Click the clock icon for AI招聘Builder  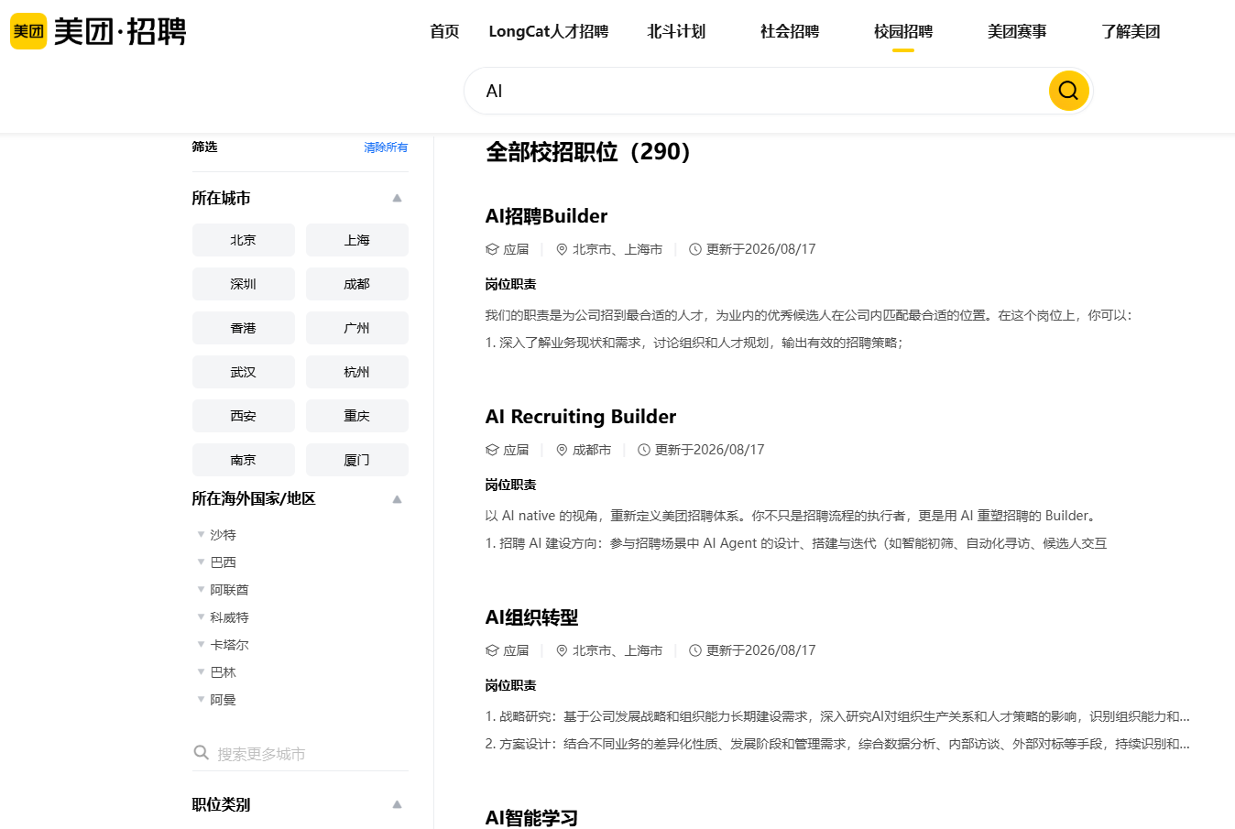[695, 249]
